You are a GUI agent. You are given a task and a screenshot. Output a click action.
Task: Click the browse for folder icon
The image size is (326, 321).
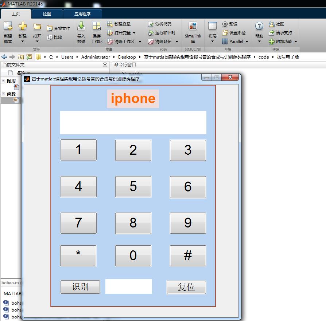(29, 57)
